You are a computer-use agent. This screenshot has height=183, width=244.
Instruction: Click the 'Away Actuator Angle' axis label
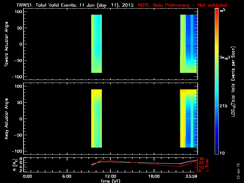click(6, 119)
